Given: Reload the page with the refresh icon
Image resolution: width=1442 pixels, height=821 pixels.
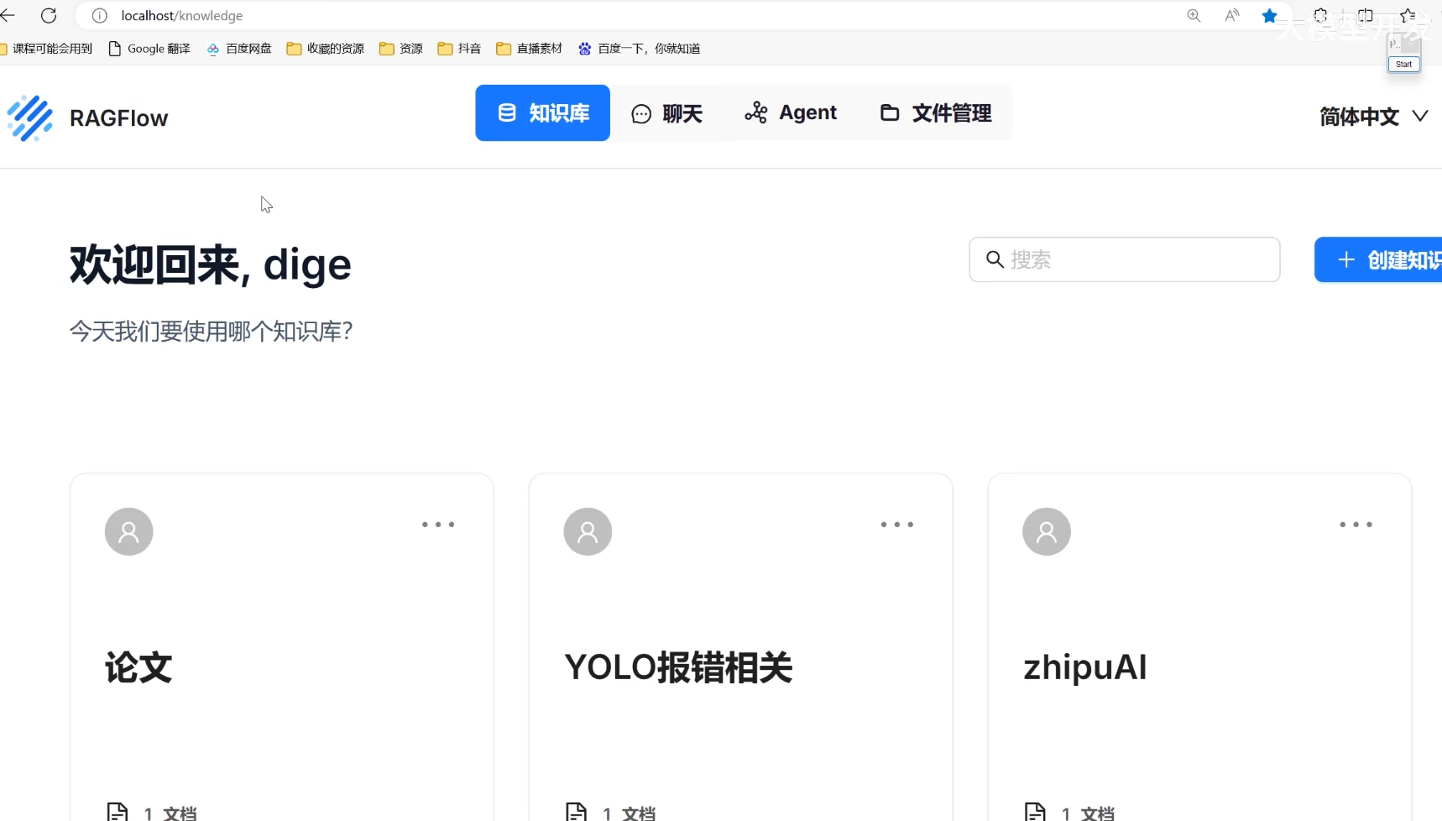Looking at the screenshot, I should pyautogui.click(x=49, y=15).
